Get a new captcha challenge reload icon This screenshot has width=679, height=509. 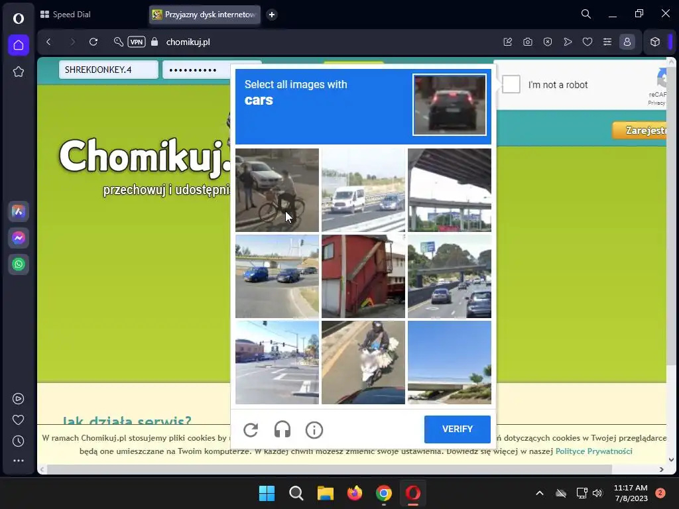251,429
